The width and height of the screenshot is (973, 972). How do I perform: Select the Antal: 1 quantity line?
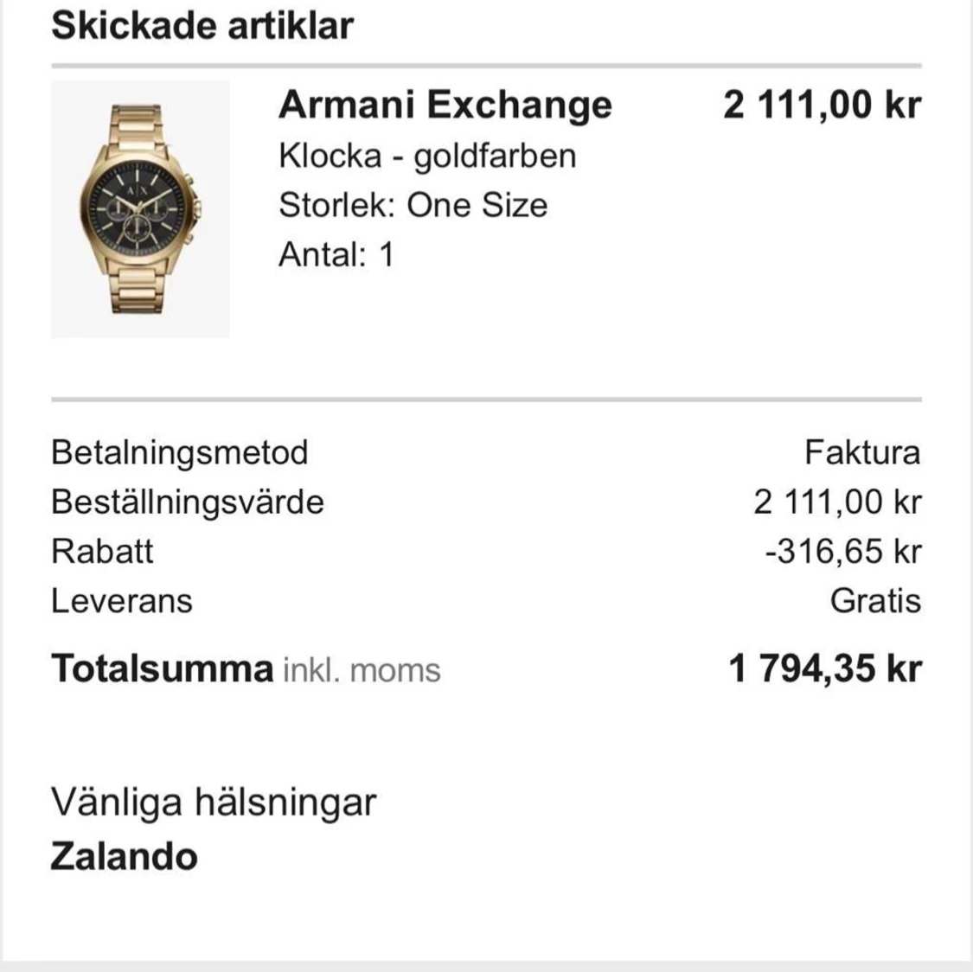[x=336, y=253]
